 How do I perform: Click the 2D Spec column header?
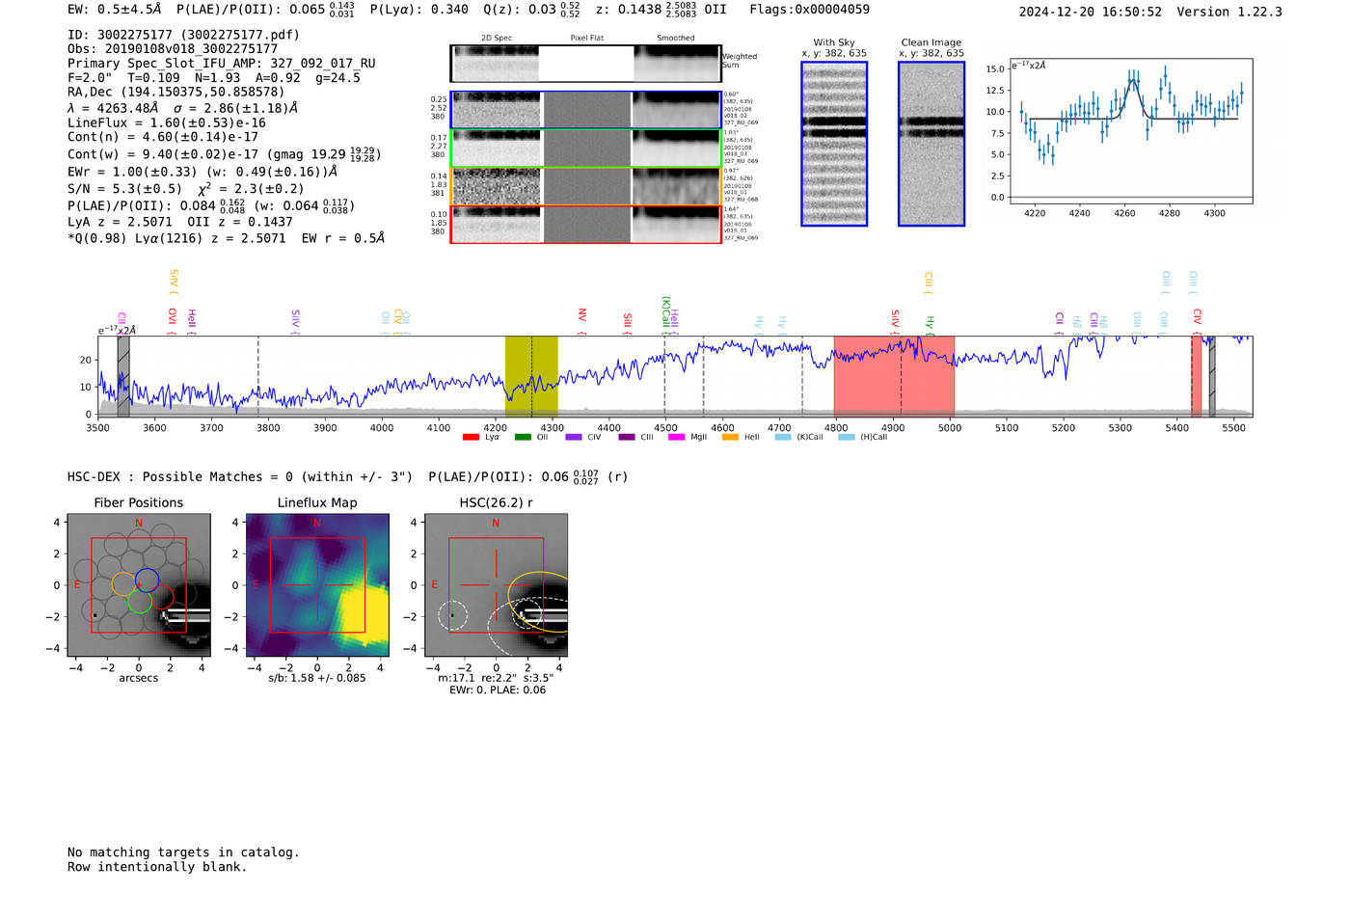click(497, 39)
